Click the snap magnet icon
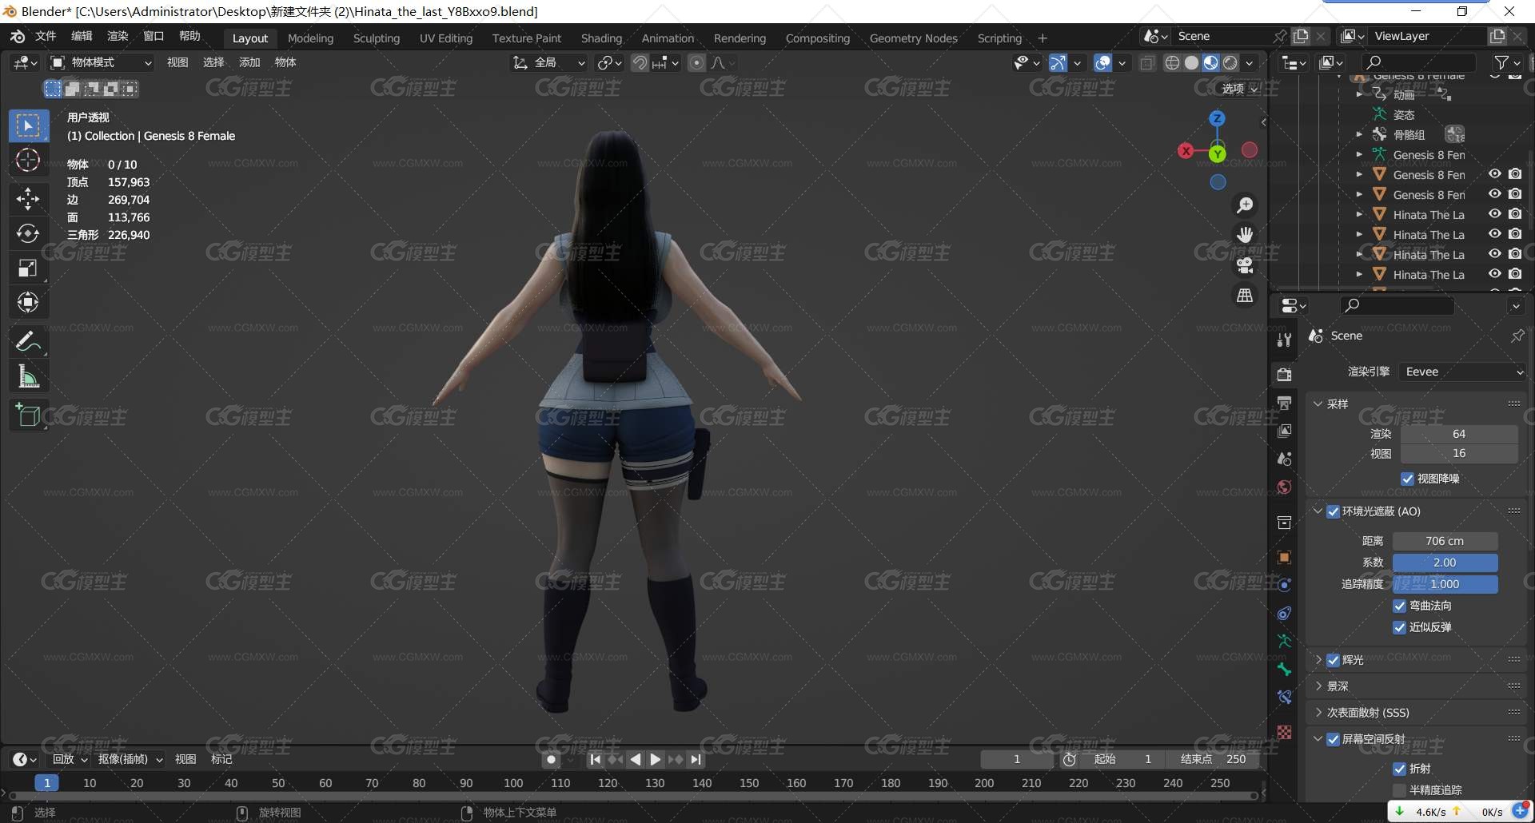Viewport: 1535px width, 823px height. 640,62
